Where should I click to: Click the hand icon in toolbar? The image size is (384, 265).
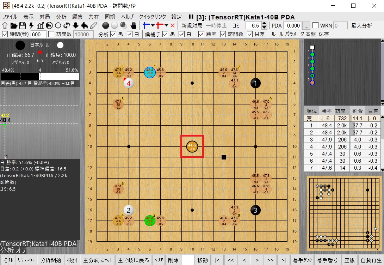(x=133, y=25)
